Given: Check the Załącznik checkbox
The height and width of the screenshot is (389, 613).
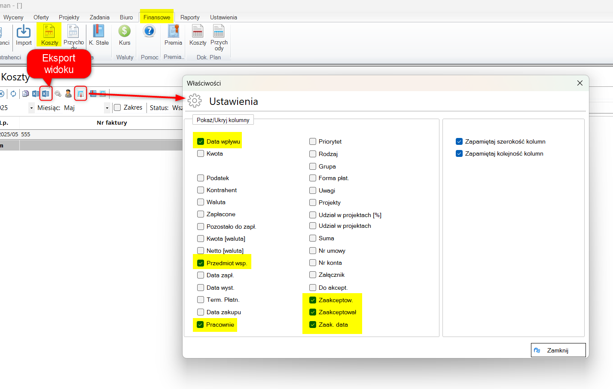Looking at the screenshot, I should (313, 275).
